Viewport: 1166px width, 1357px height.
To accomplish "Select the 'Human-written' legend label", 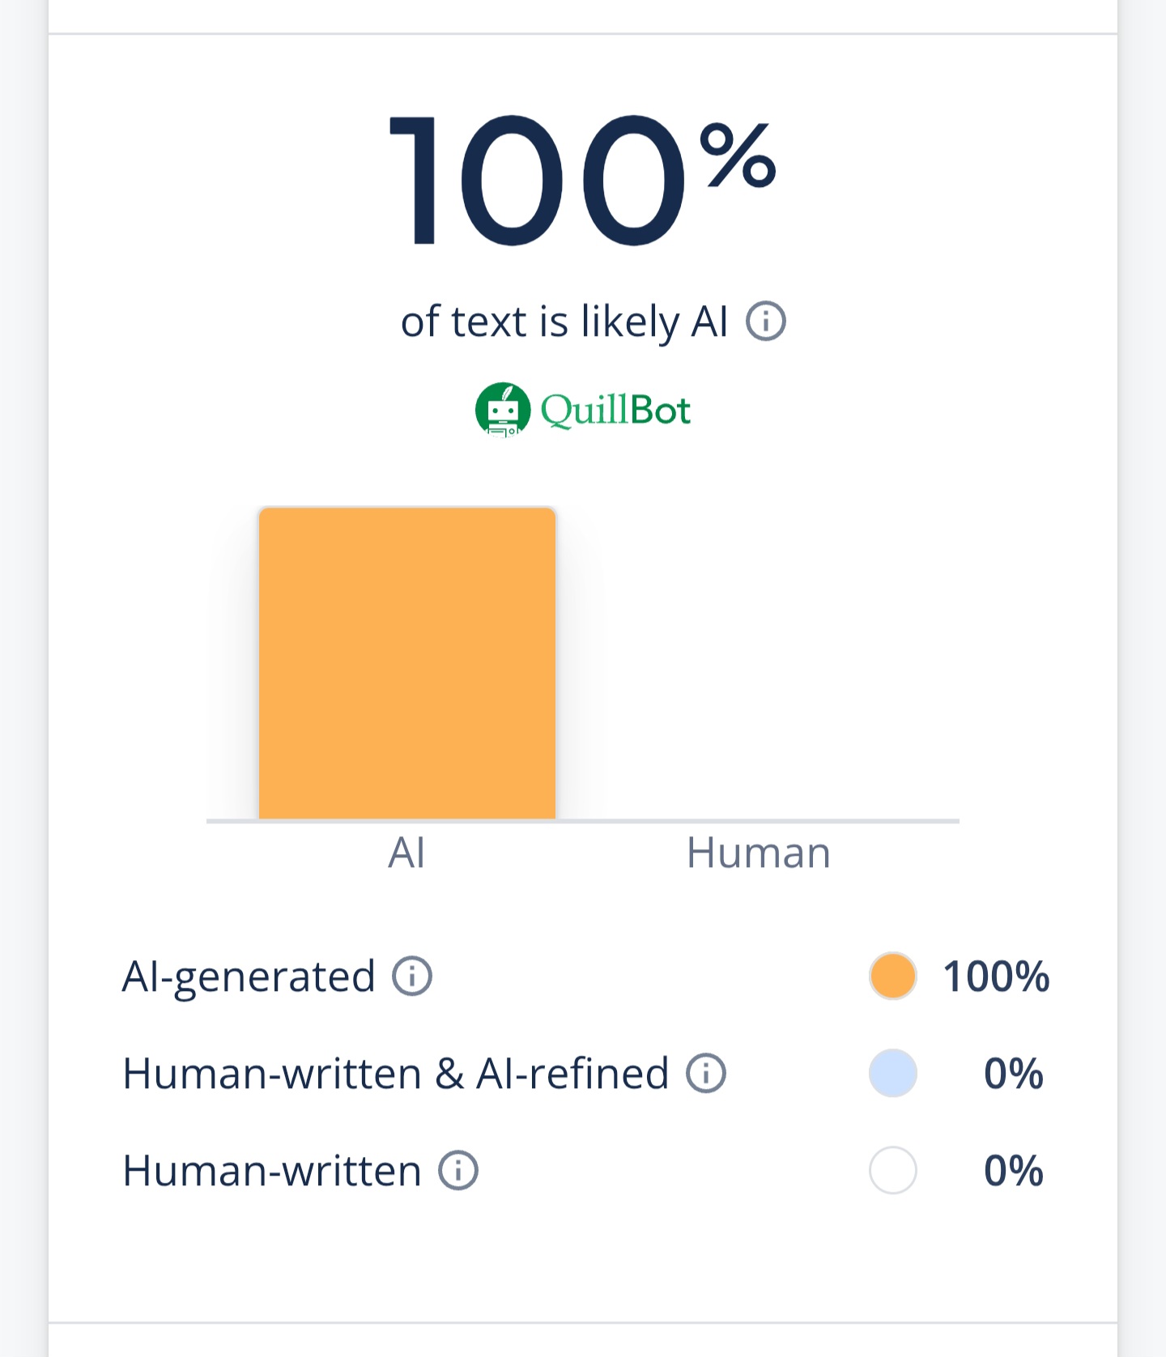I will pos(272,1171).
